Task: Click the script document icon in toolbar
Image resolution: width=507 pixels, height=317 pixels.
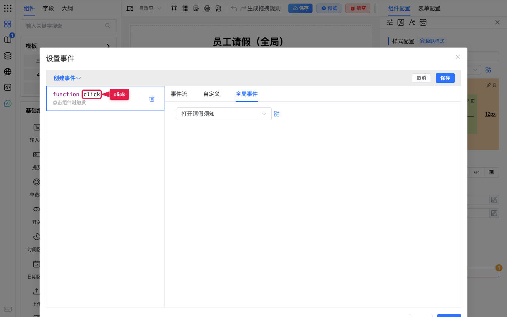Action: (218, 8)
